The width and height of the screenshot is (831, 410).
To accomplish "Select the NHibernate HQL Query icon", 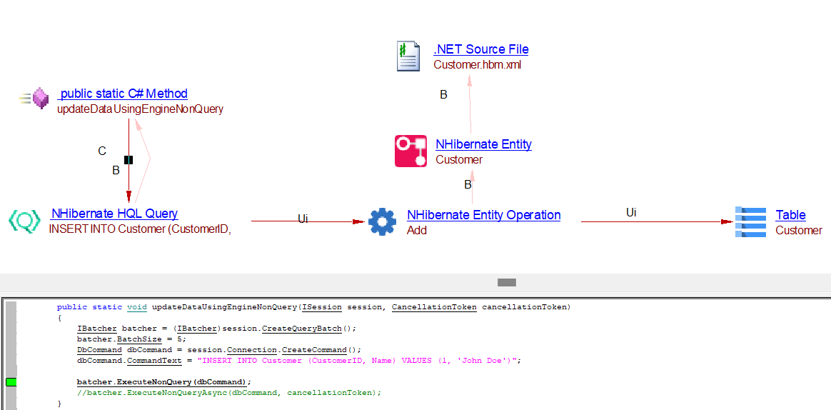I will pyautogui.click(x=24, y=221).
